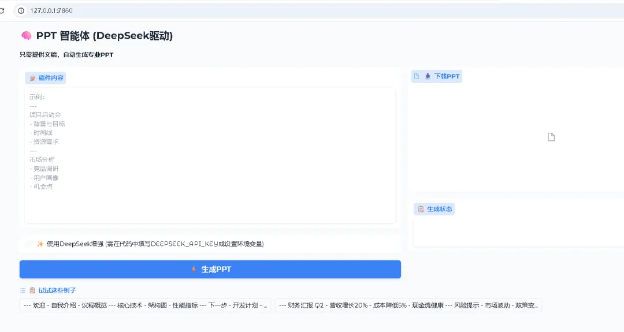Select the example starting with 财务汇报 Q2
Image resolution: width=624 pixels, height=332 pixels.
[x=408, y=305]
